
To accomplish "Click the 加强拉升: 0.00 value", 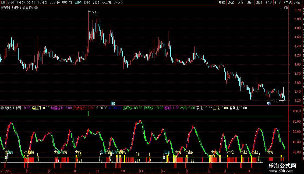I will [61, 108].
